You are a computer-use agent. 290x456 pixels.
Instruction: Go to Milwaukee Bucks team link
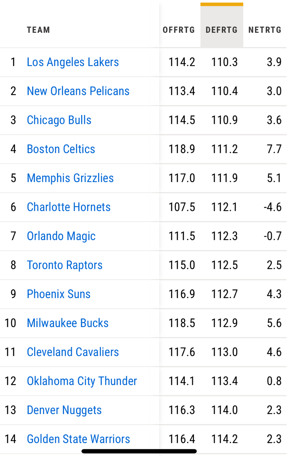coord(68,323)
